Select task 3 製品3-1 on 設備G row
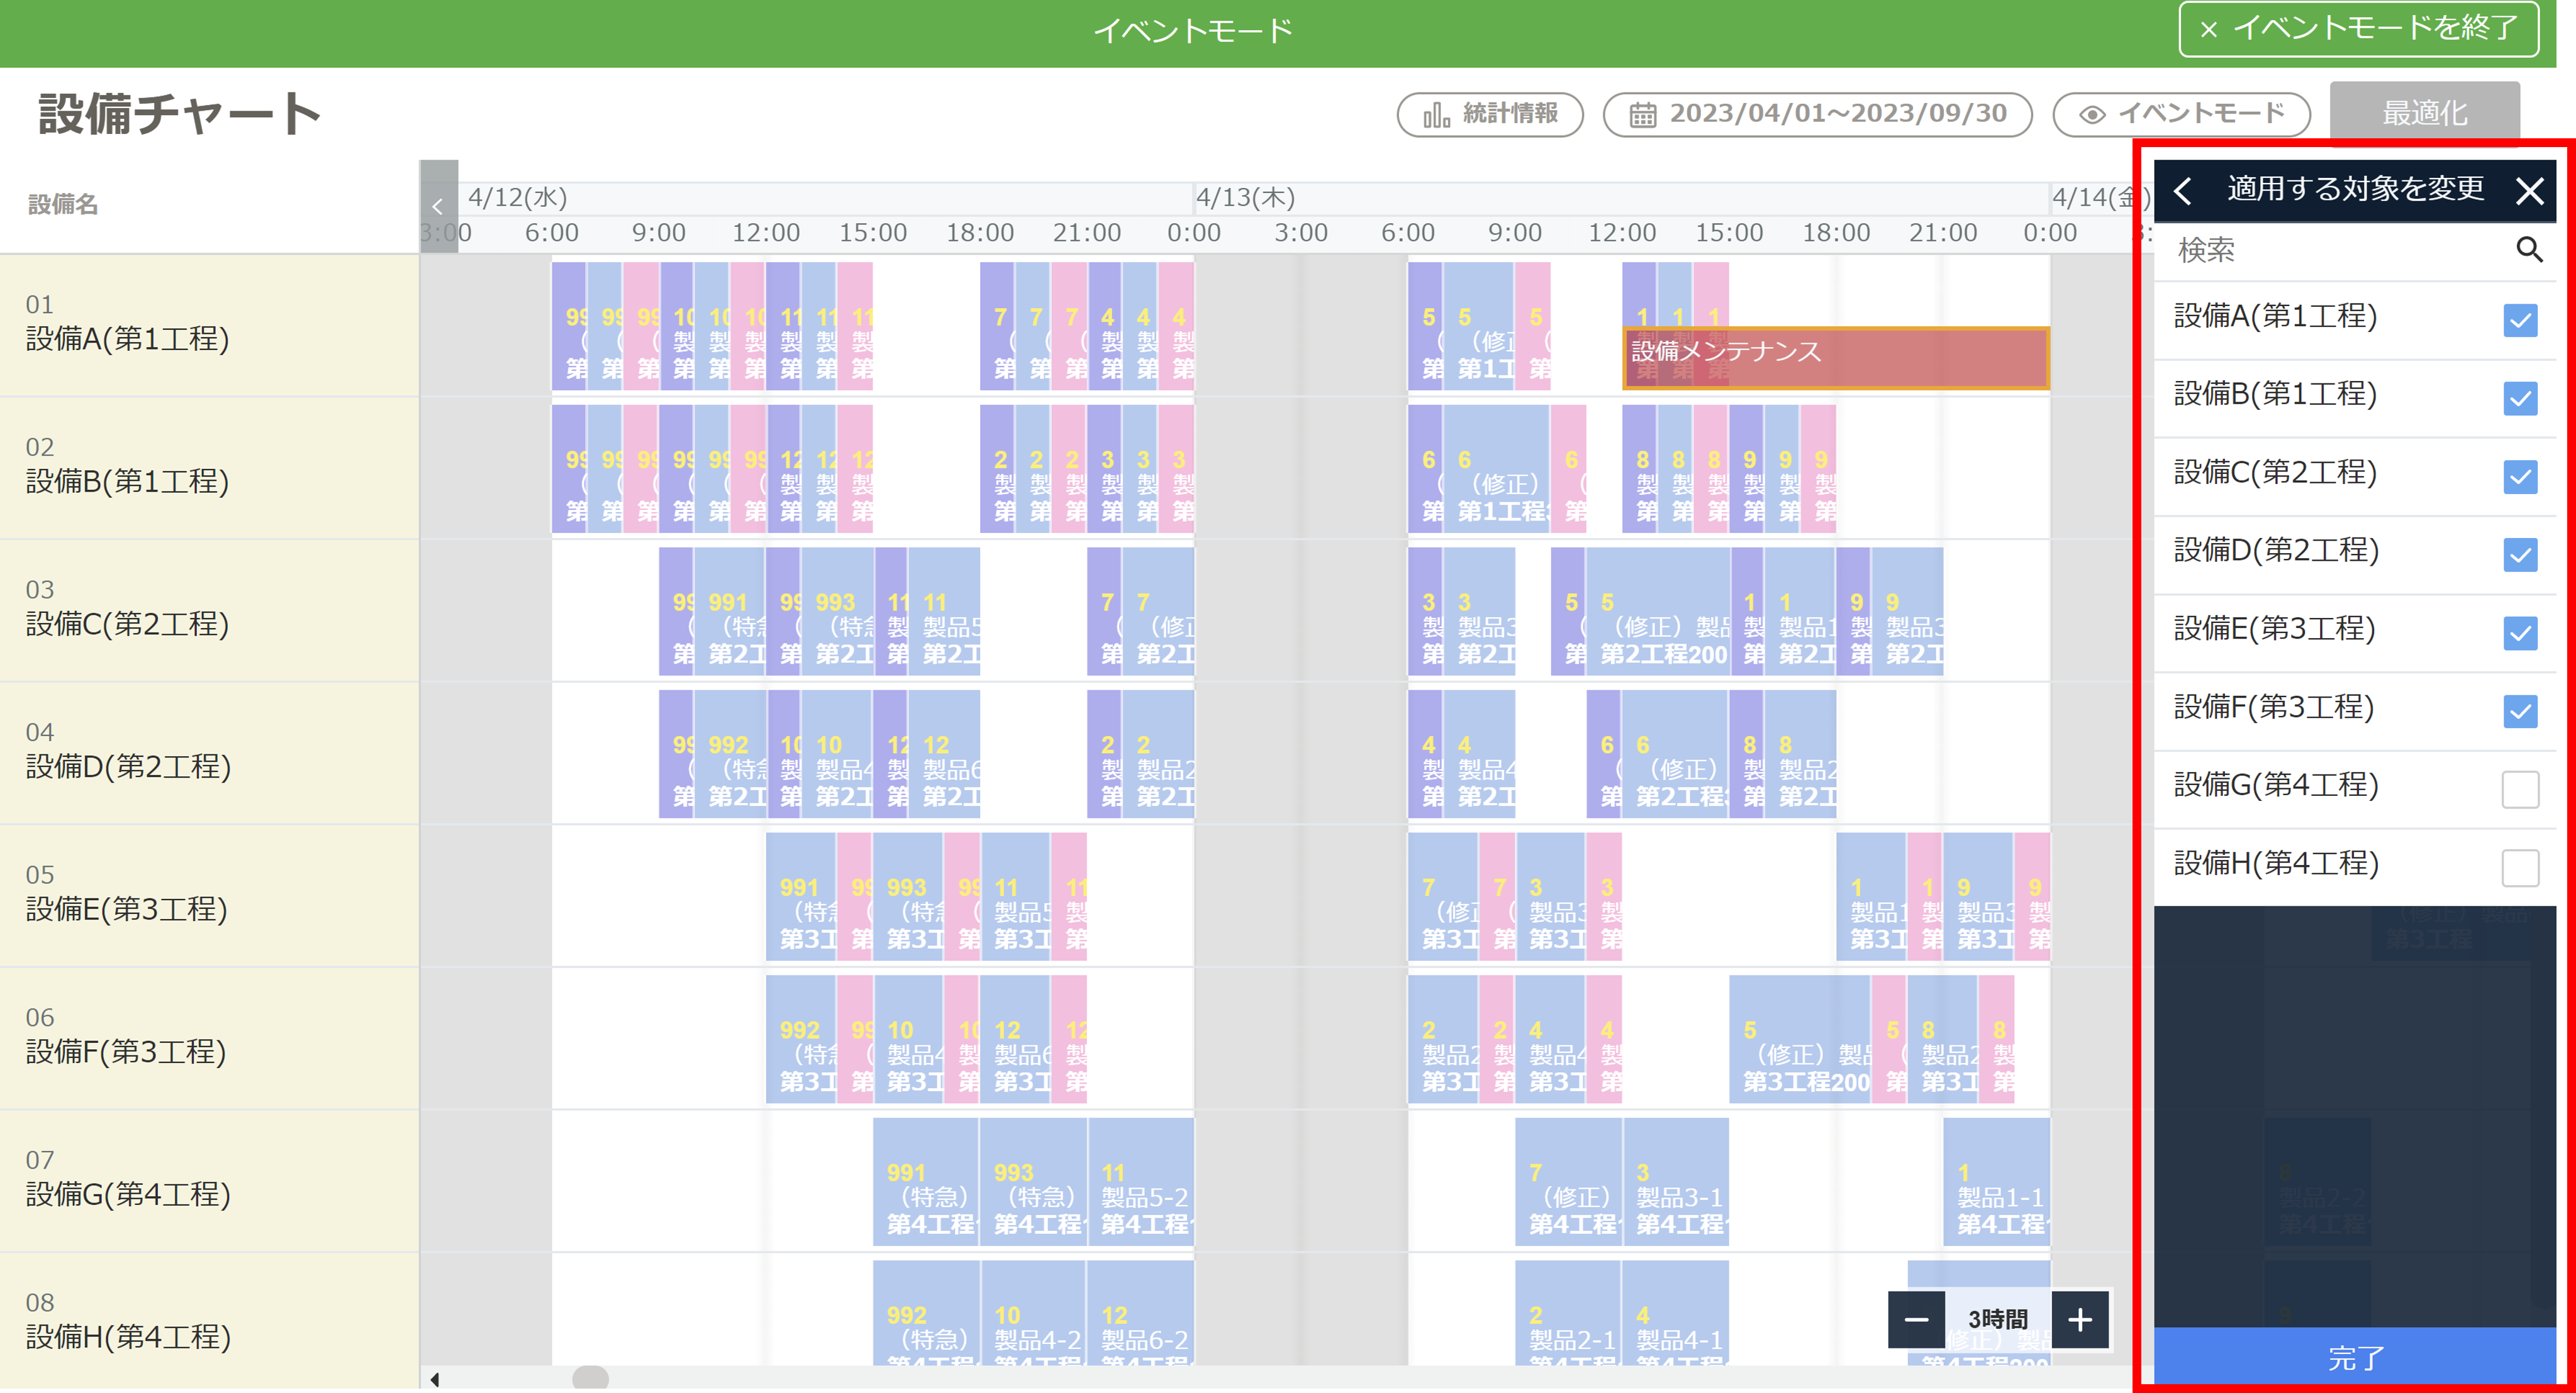The image size is (2576, 1393). (x=1676, y=1181)
